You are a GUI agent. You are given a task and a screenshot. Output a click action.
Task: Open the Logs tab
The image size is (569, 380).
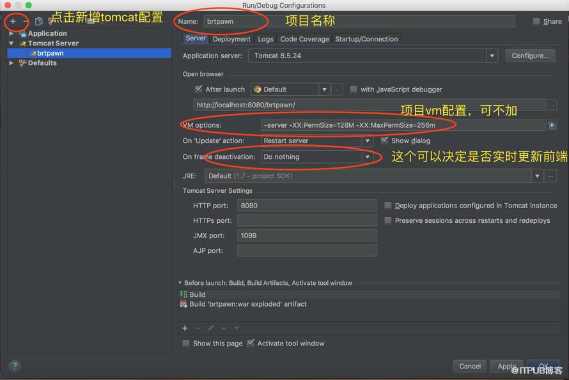tap(265, 39)
